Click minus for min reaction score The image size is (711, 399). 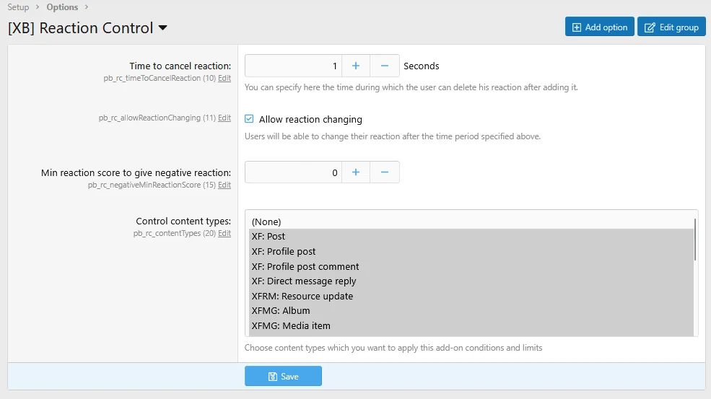pos(385,172)
